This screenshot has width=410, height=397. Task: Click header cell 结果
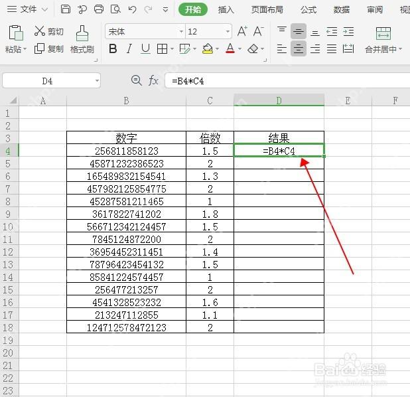(x=279, y=138)
